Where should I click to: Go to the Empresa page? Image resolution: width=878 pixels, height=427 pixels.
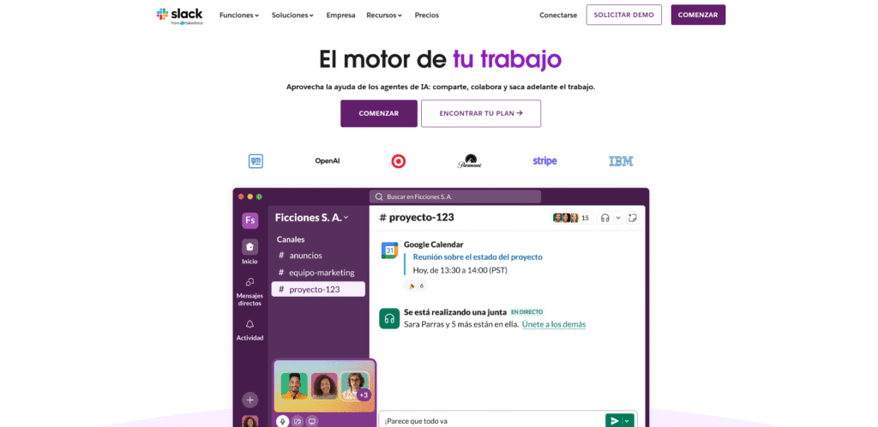(340, 15)
